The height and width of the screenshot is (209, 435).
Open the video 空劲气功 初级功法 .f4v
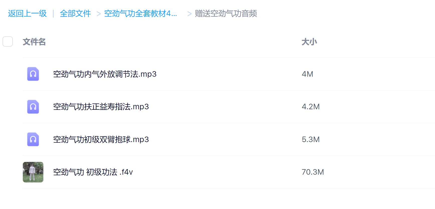(93, 172)
